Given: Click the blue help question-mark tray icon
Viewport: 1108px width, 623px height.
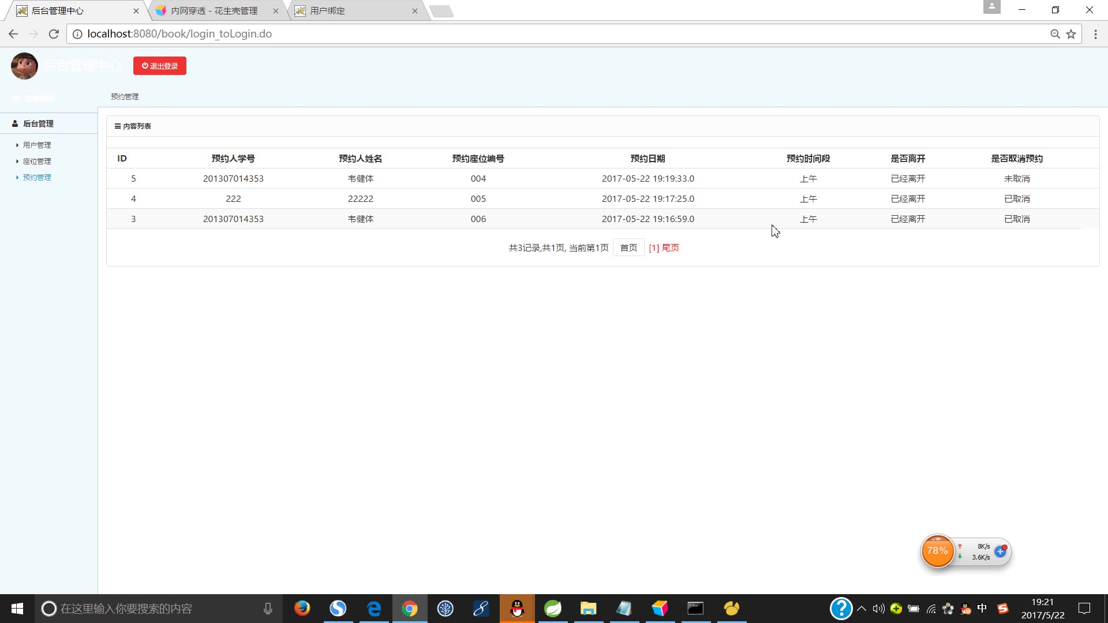Looking at the screenshot, I should (841, 609).
